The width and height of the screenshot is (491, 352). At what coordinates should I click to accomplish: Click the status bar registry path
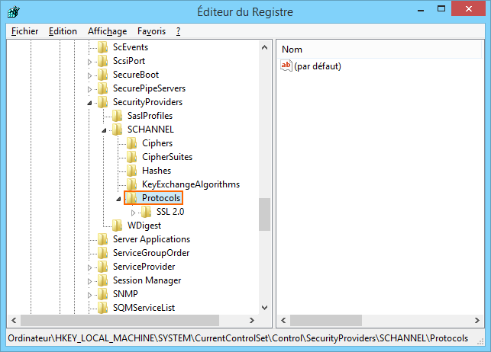coord(238,338)
